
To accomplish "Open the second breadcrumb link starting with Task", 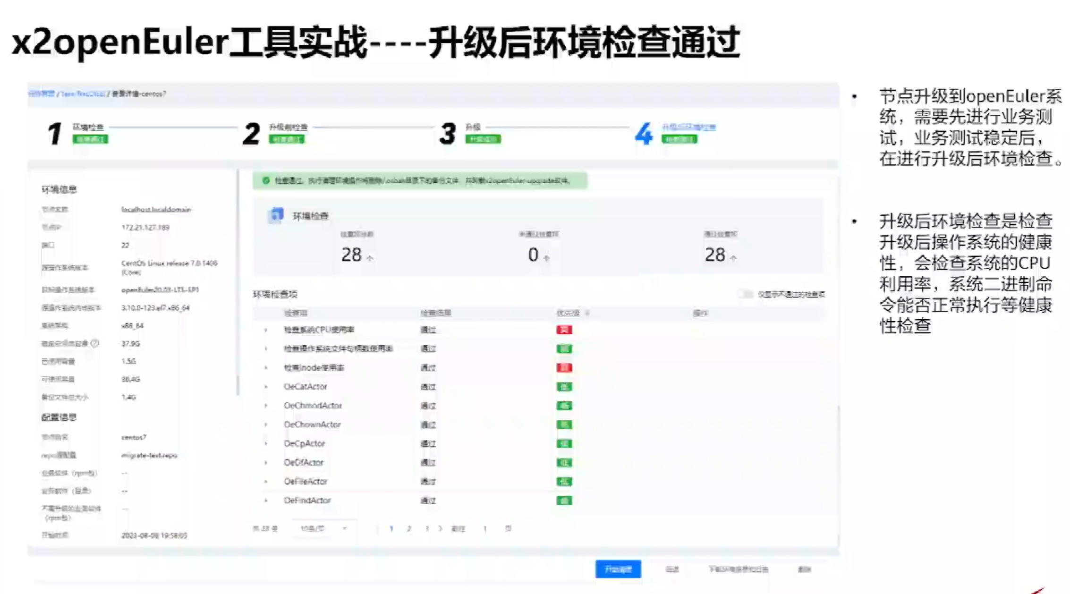I will click(x=83, y=93).
